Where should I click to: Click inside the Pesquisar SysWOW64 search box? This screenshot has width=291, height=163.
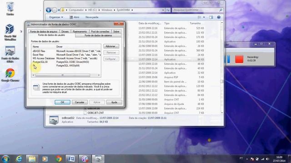pyautogui.click(x=195, y=10)
